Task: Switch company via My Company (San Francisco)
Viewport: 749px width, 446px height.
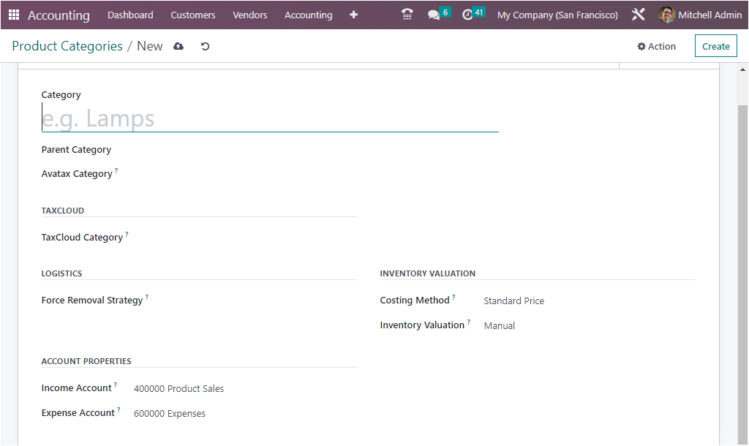Action: click(x=557, y=15)
